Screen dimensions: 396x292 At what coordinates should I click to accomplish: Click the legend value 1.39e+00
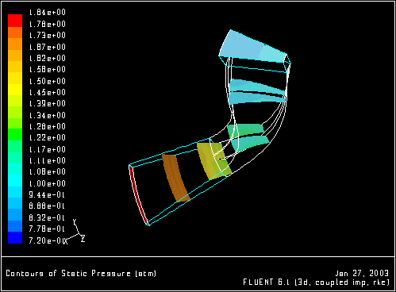(48, 103)
